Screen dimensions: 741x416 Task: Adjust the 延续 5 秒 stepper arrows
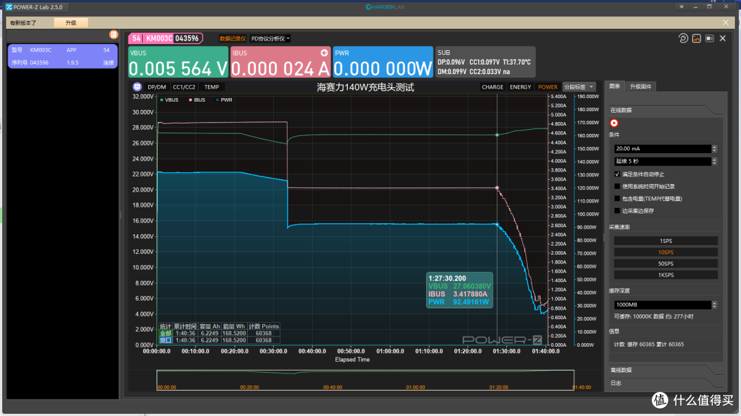(x=714, y=161)
